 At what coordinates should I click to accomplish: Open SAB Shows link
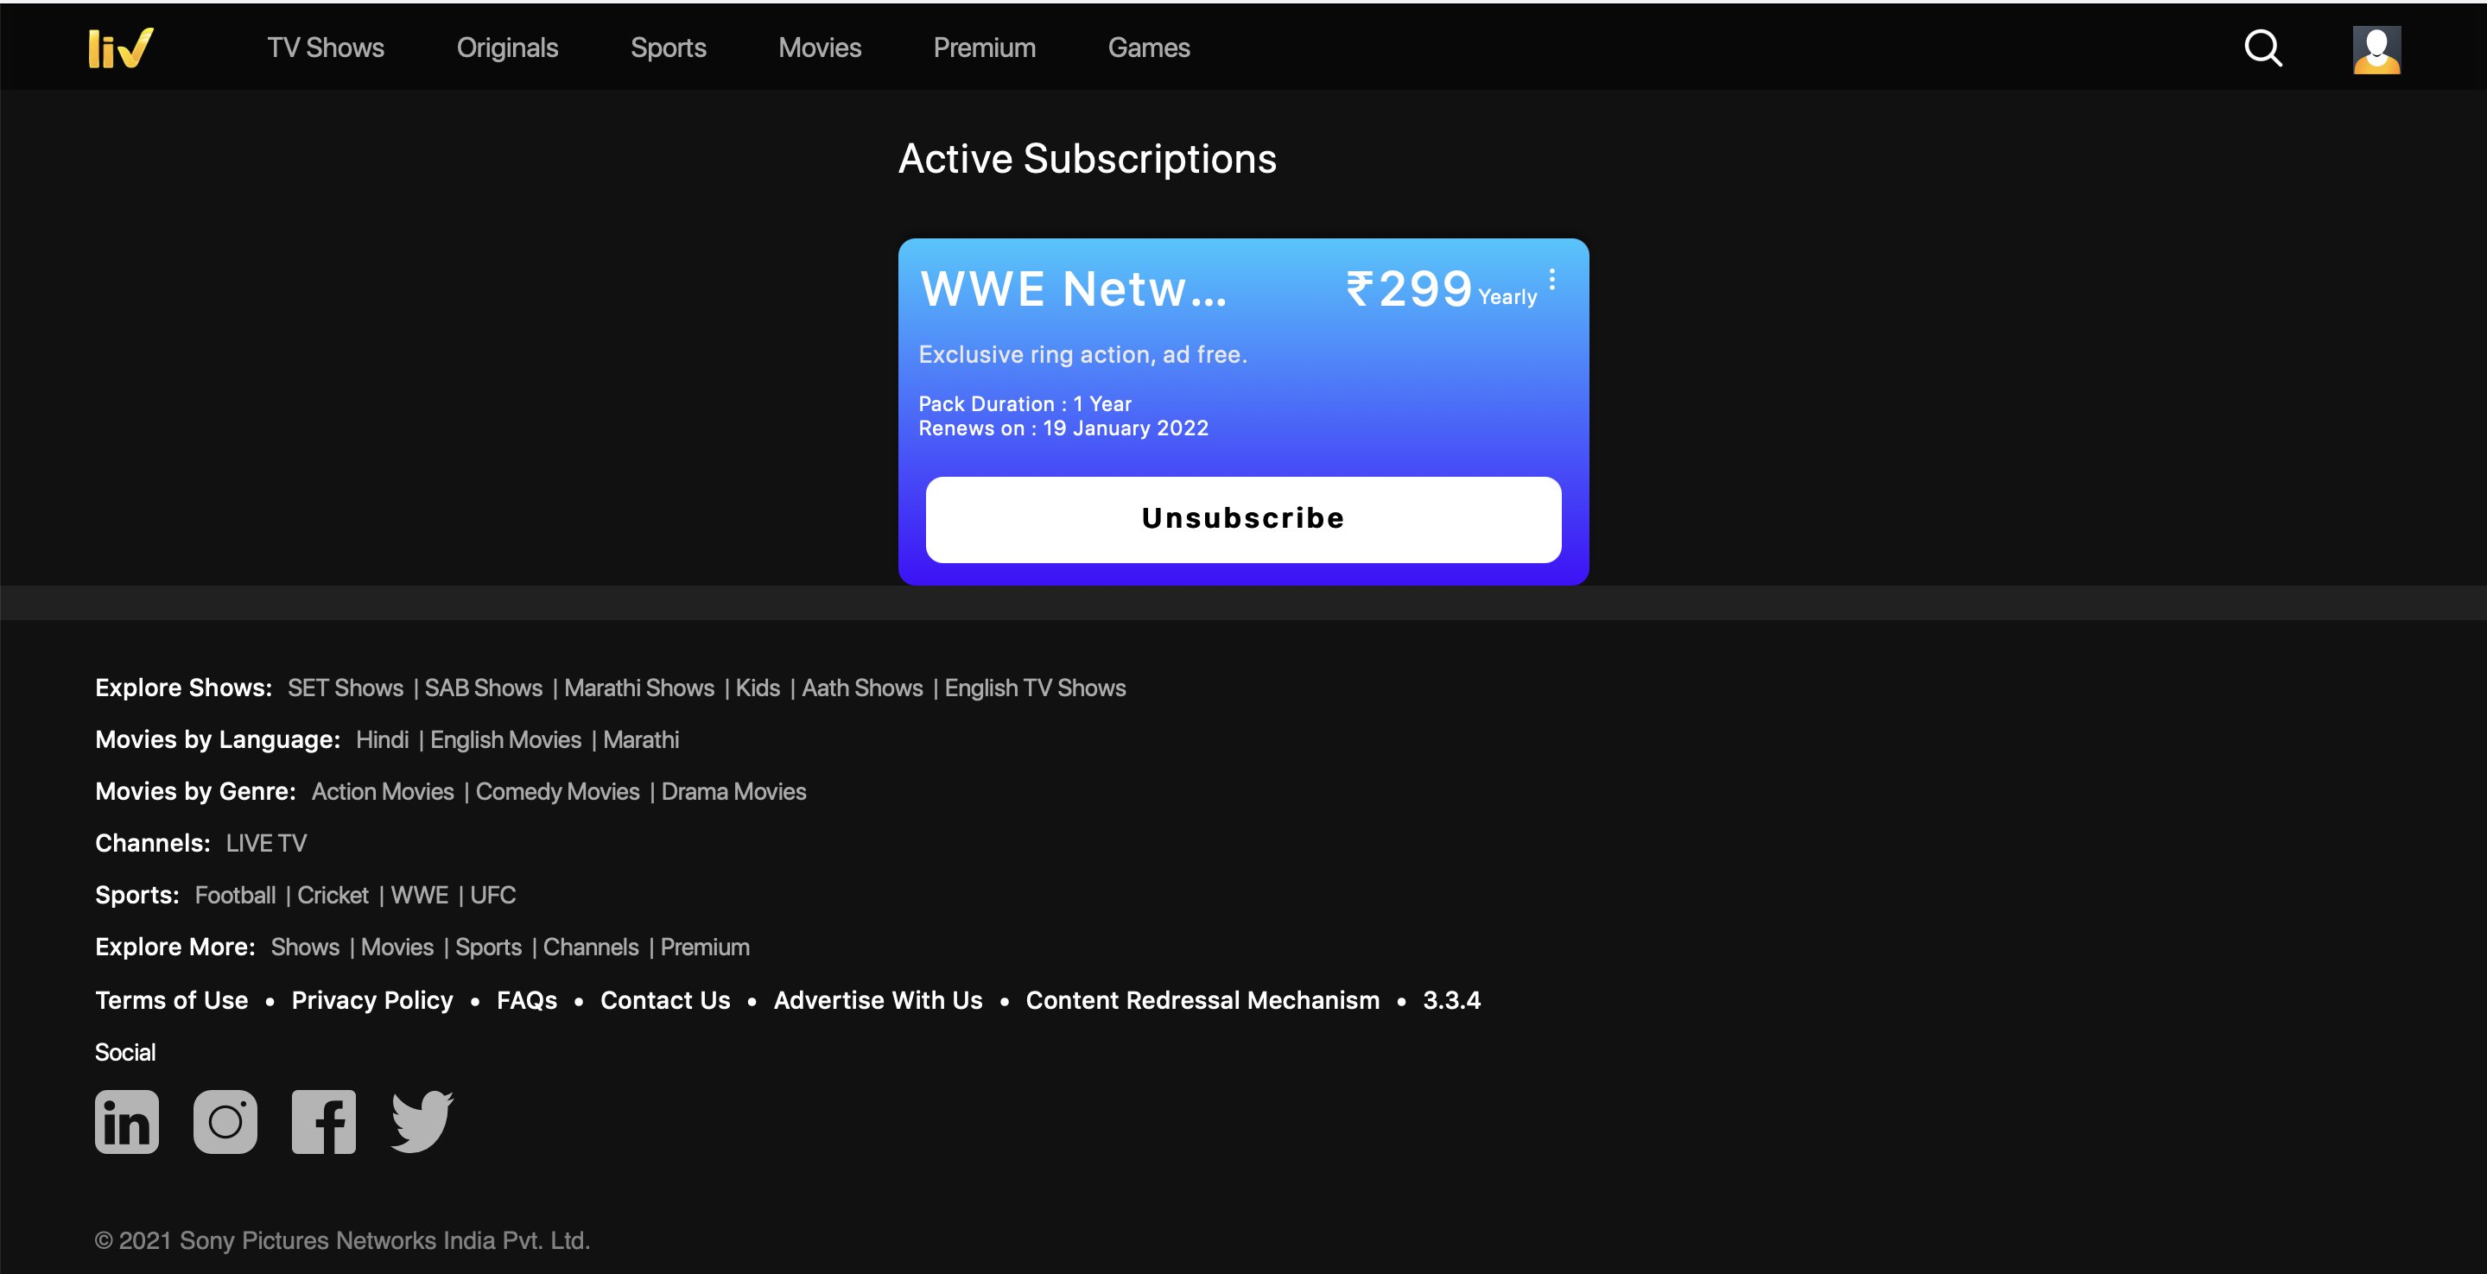click(x=484, y=688)
